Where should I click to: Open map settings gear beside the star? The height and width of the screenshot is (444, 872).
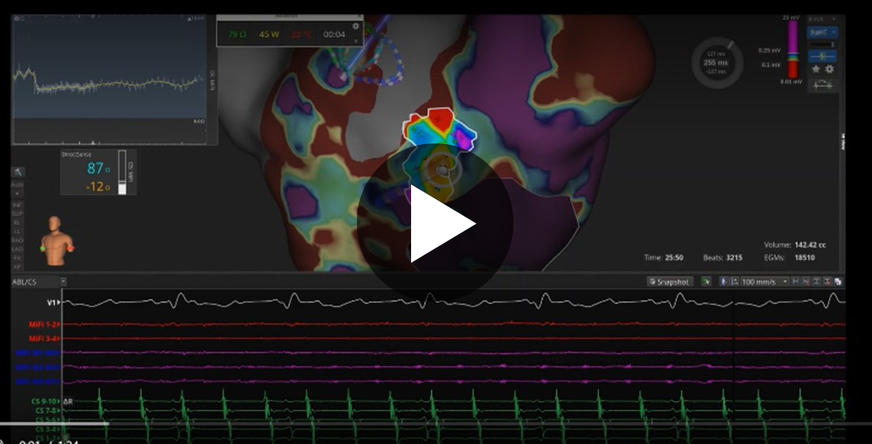tap(829, 69)
